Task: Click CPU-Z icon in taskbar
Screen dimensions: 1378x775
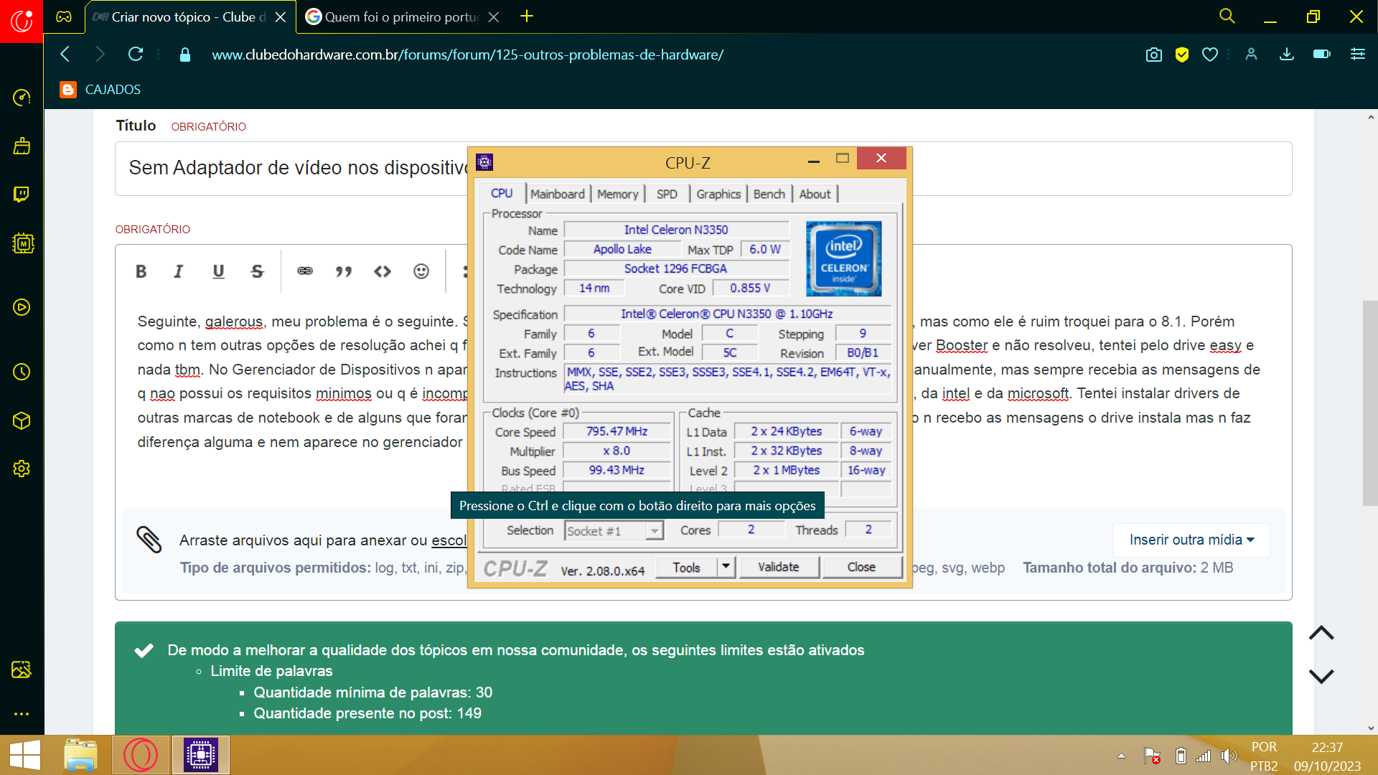Action: pos(201,755)
